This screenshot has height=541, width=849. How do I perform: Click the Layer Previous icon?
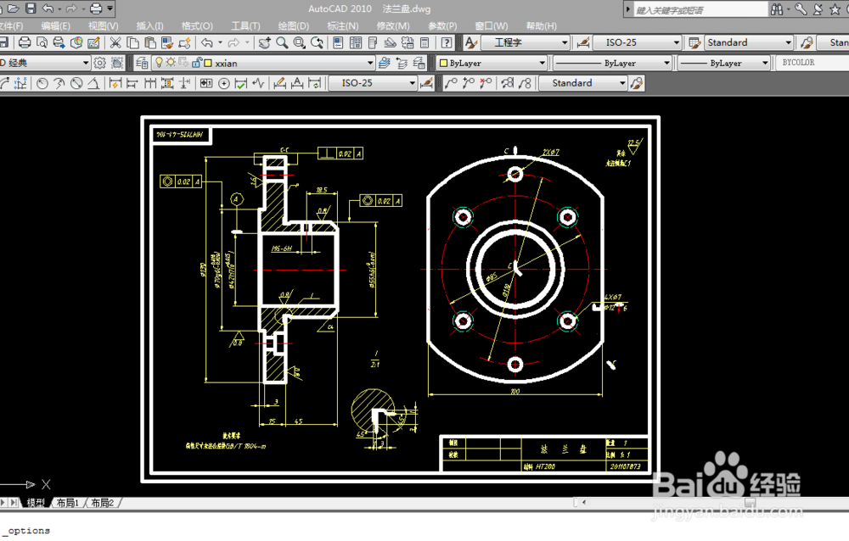402,64
